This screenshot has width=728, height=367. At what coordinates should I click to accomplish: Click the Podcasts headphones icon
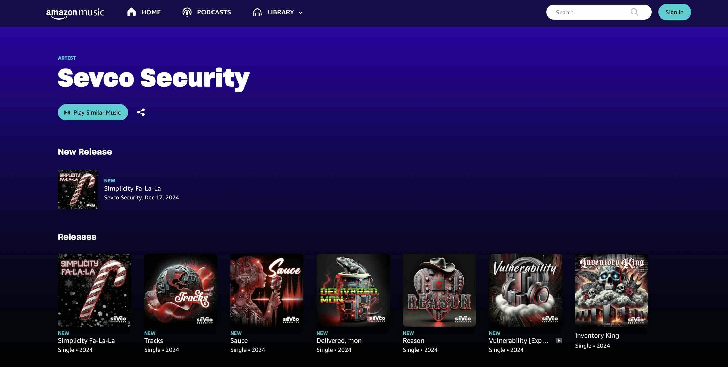click(x=187, y=11)
